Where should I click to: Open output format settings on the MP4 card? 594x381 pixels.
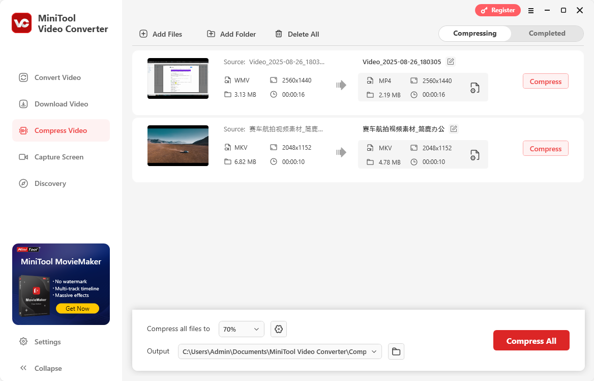(474, 88)
